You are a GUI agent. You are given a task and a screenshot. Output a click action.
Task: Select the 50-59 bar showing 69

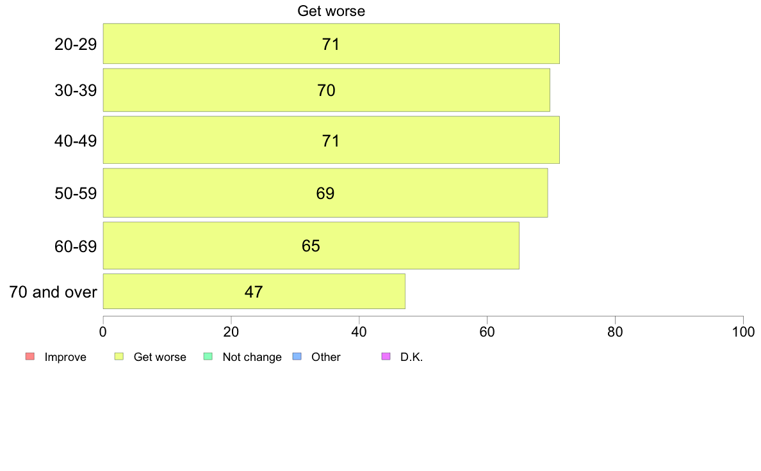tap(325, 193)
